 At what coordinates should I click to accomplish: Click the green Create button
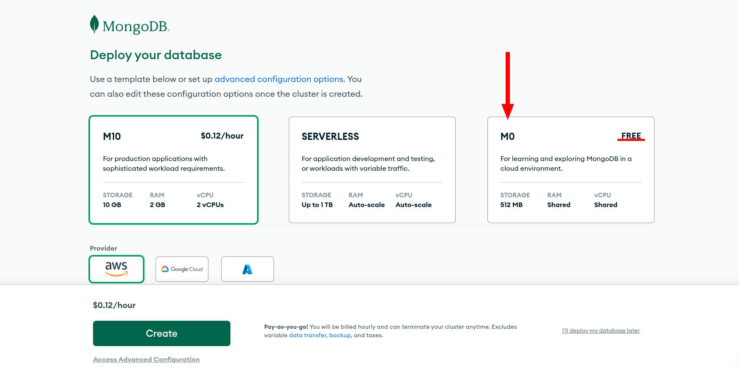click(x=161, y=333)
